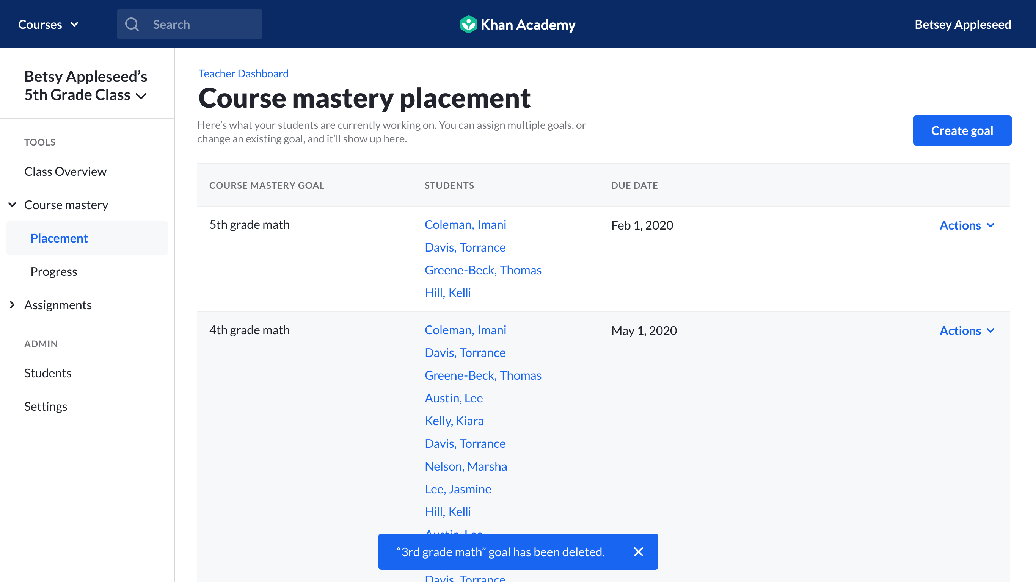The width and height of the screenshot is (1036, 582).
Task: Click the search magnifier icon
Action: [x=132, y=25]
